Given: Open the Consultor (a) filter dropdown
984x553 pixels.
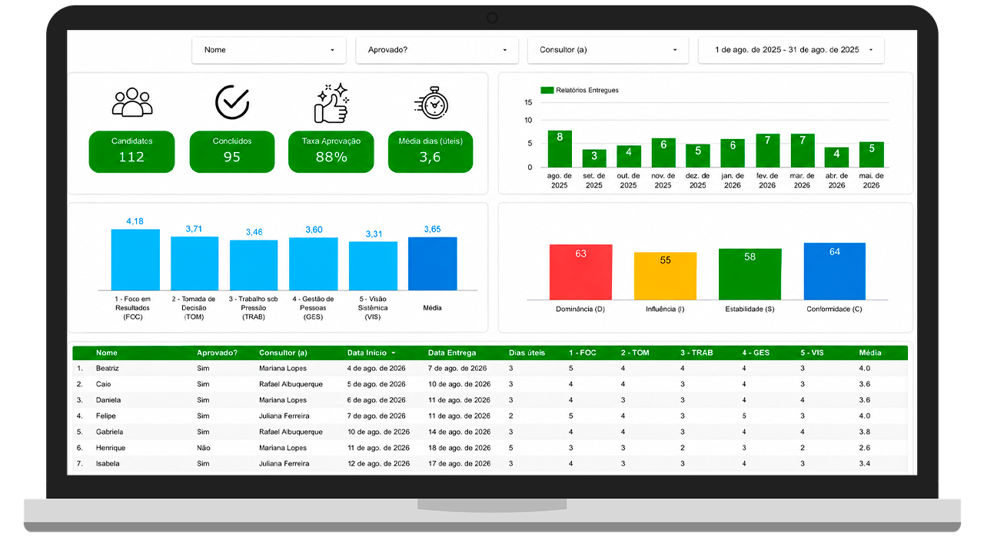Looking at the screenshot, I should (x=607, y=50).
